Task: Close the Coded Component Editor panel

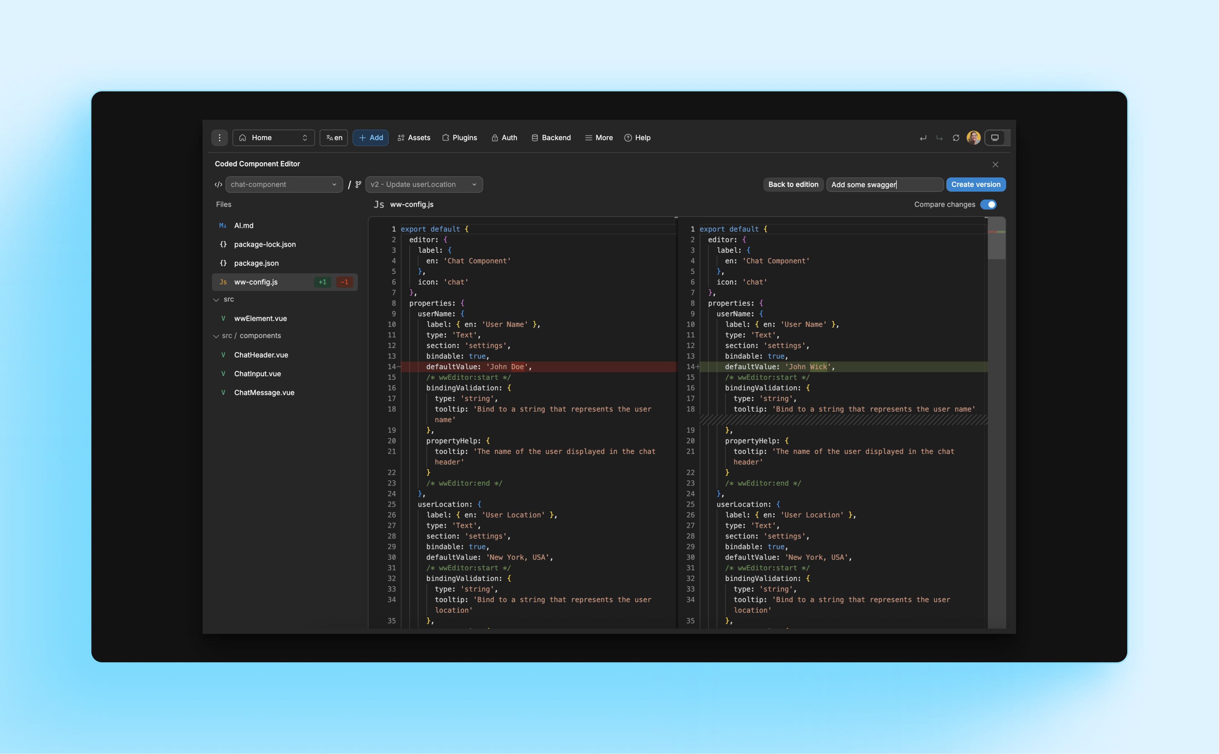Action: [995, 165]
